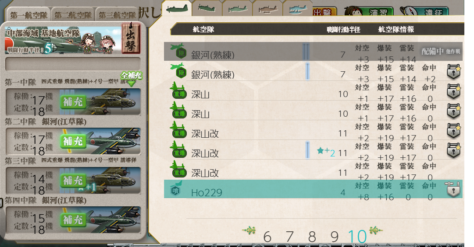Select the dark green fighter plane filter tab
Image resolution: width=474 pixels, height=247 pixels.
pyautogui.click(x=177, y=8)
